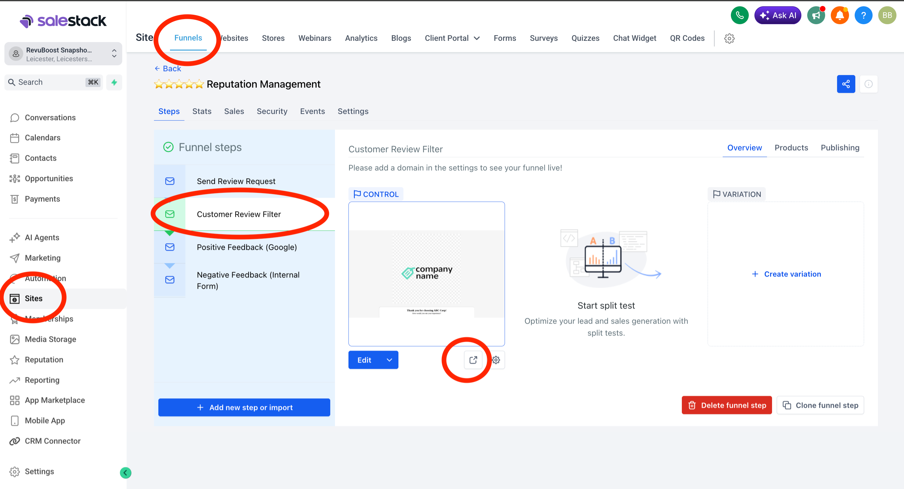Screen dimensions: 904x489
Task: Click the lightning quick actions icon
Action: click(114, 82)
